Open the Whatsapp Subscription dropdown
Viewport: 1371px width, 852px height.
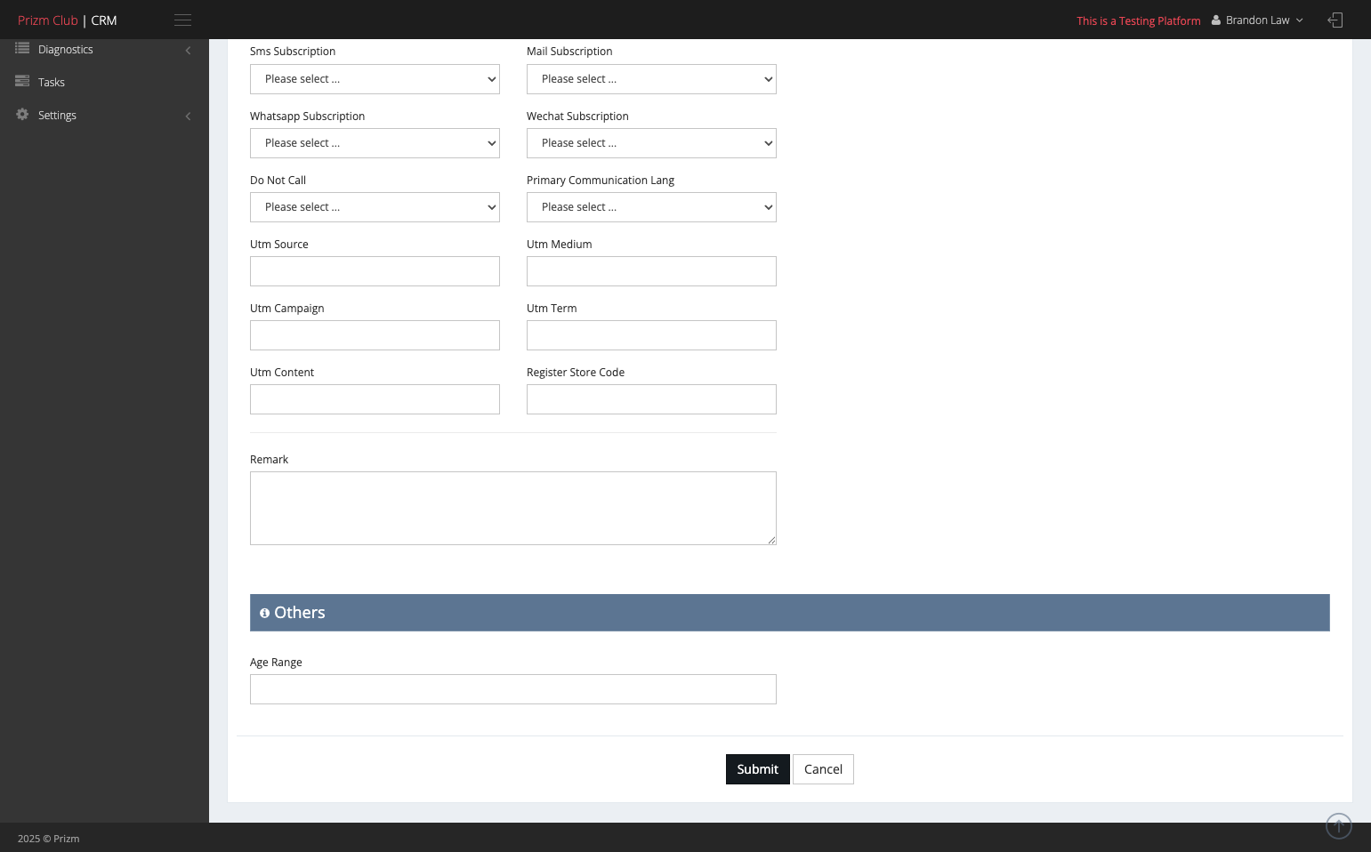pyautogui.click(x=375, y=143)
